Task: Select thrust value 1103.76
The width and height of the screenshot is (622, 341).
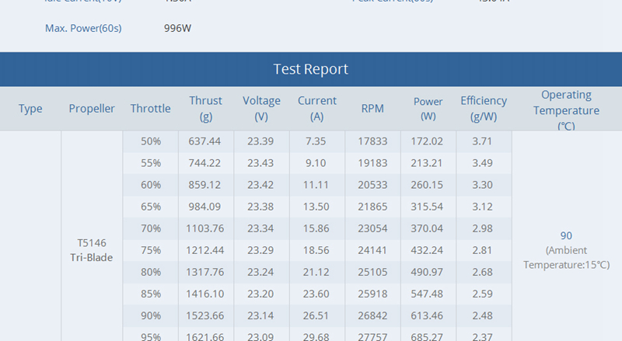Action: (x=205, y=228)
